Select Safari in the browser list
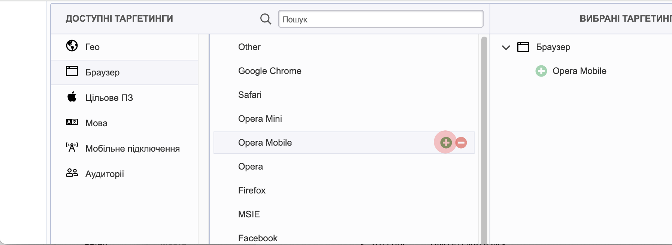Viewport: 672px width, 245px height. (x=250, y=95)
